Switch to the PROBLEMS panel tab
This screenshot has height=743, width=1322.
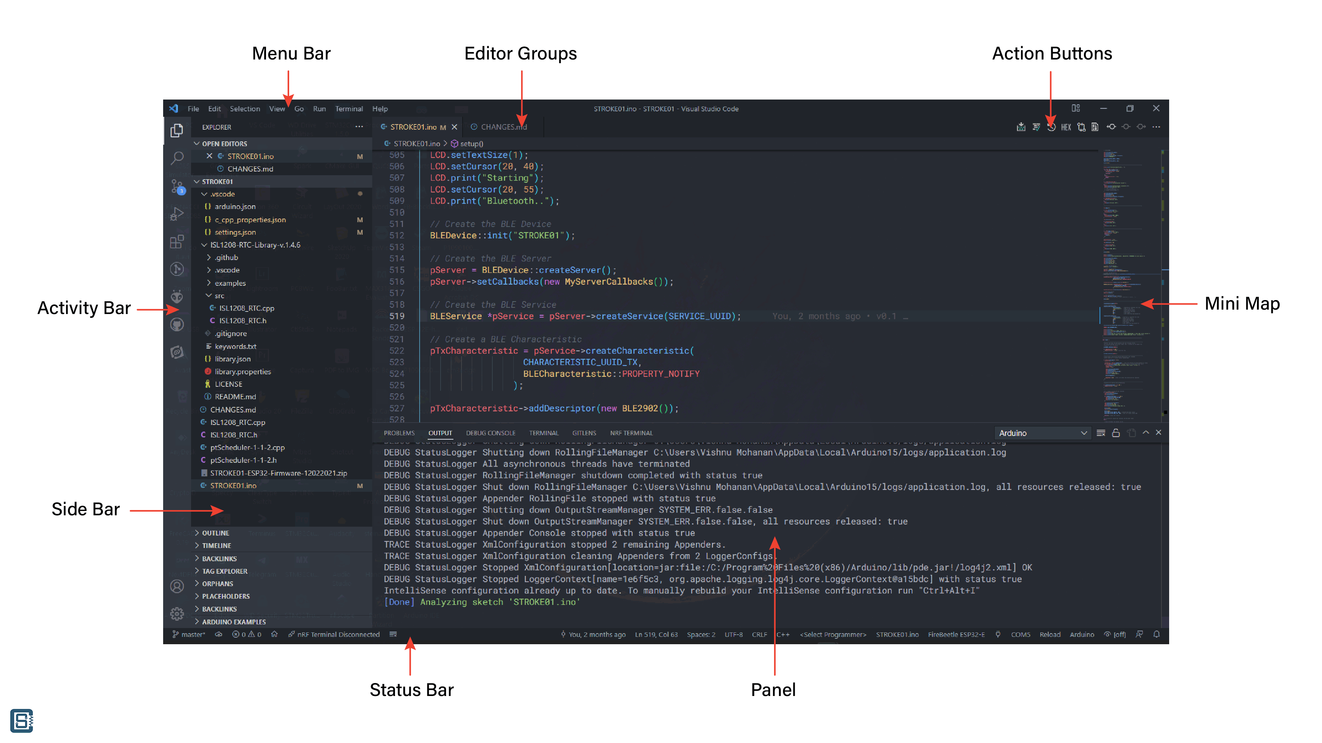(399, 433)
